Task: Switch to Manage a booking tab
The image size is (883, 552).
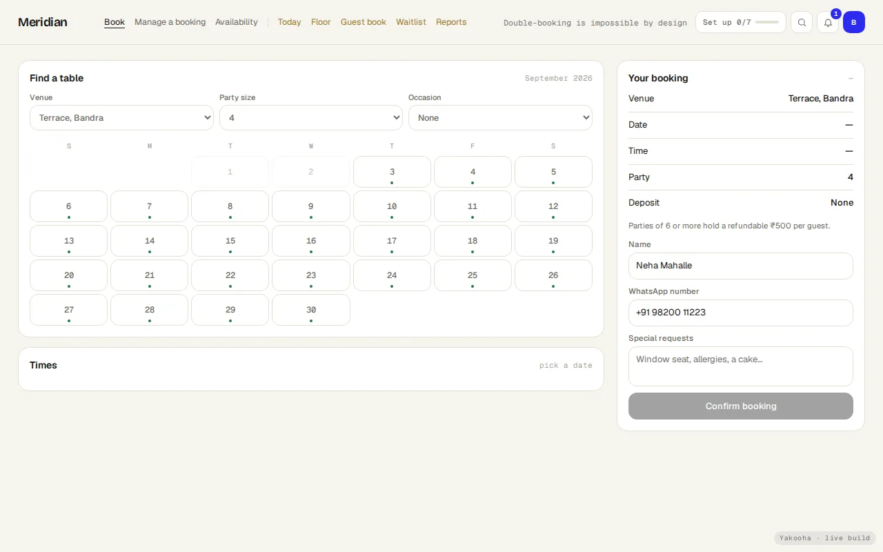Action: [170, 22]
